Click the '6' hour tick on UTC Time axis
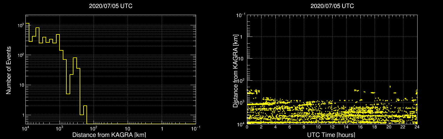Image resolution: width=443 pixels, height=139 pixels. tap(290, 127)
